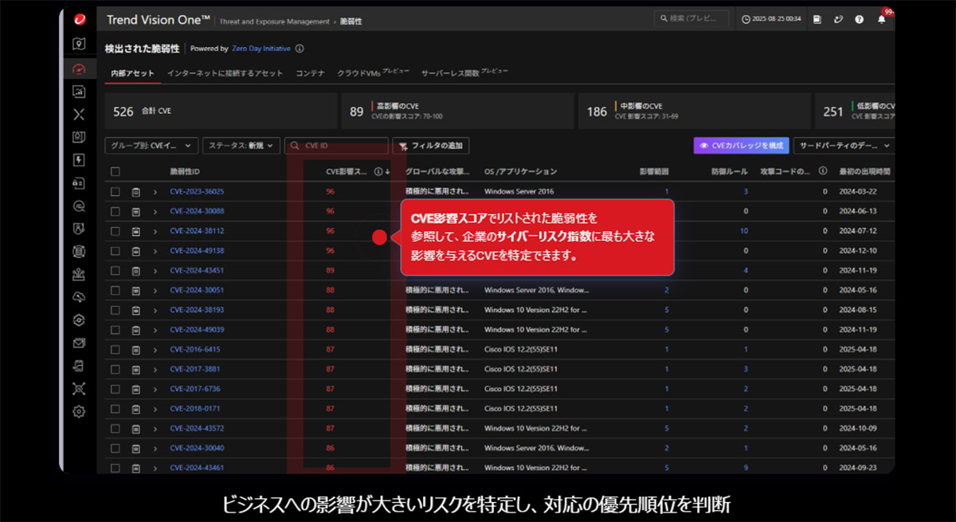Image resolution: width=956 pixels, height=522 pixels.
Task: Open the crossed-tools sidebar icon above the gear
Action: point(79,389)
